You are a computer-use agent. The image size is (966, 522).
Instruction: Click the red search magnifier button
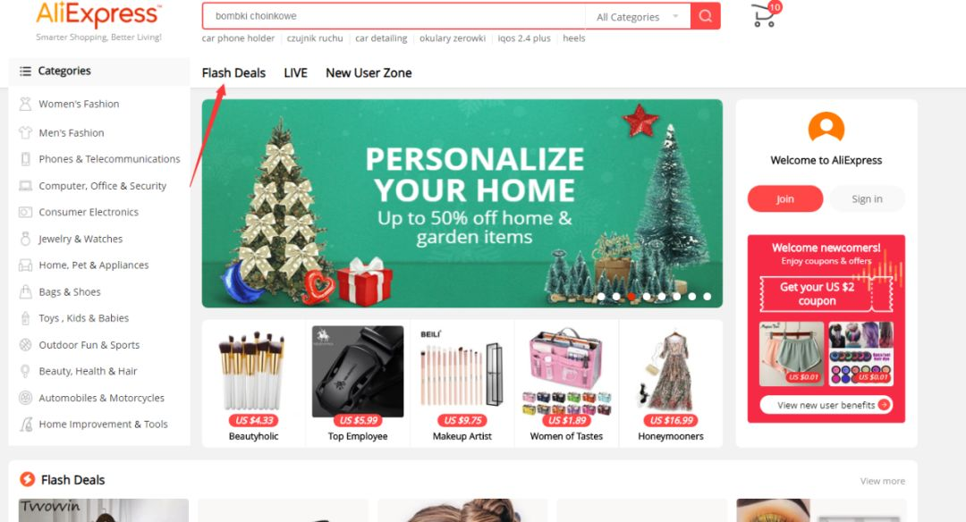(x=706, y=16)
